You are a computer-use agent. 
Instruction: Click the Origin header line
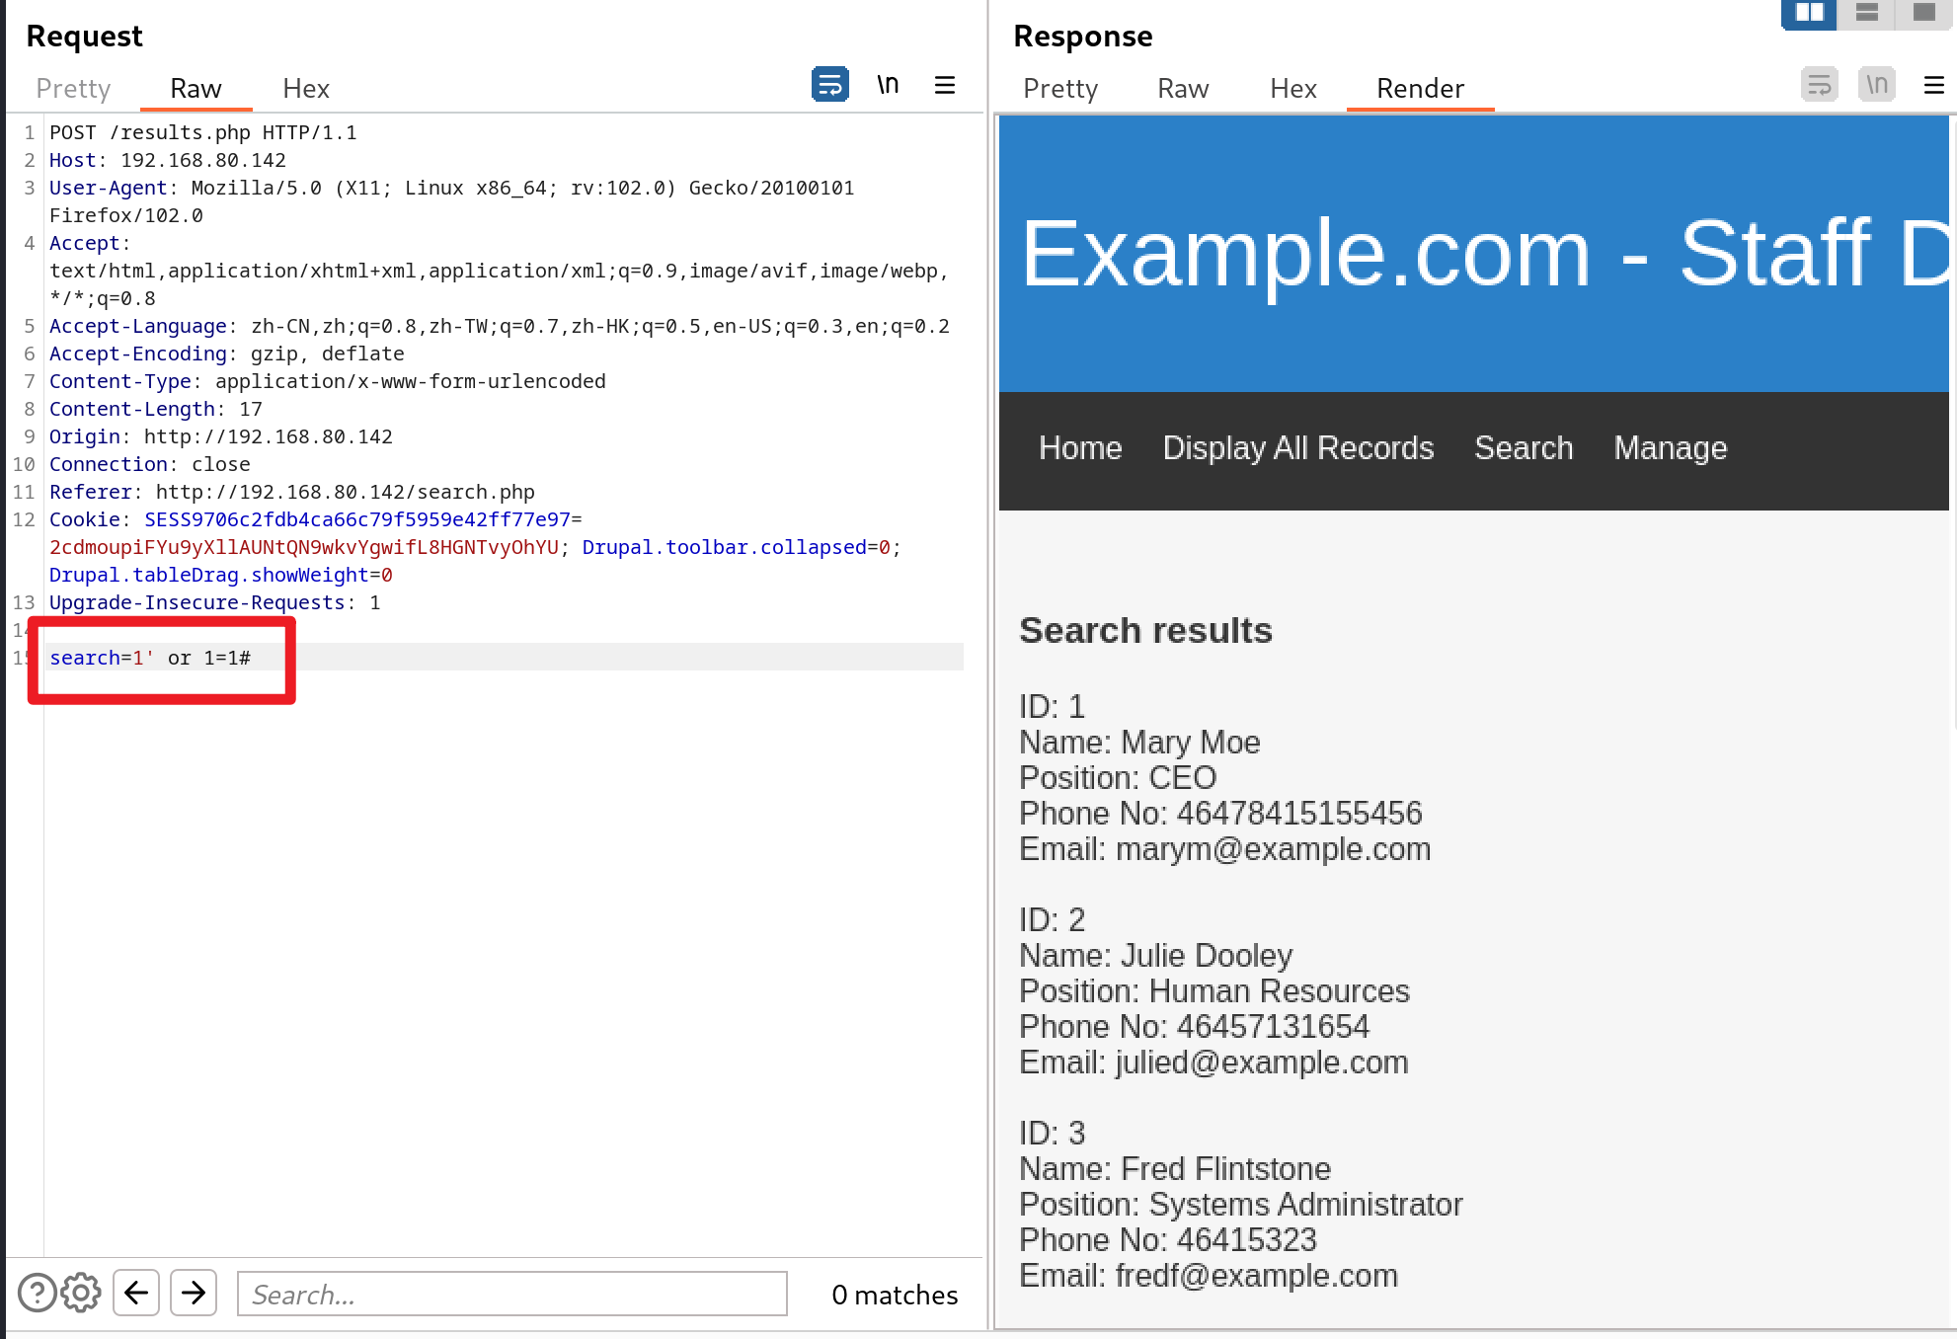[221, 436]
